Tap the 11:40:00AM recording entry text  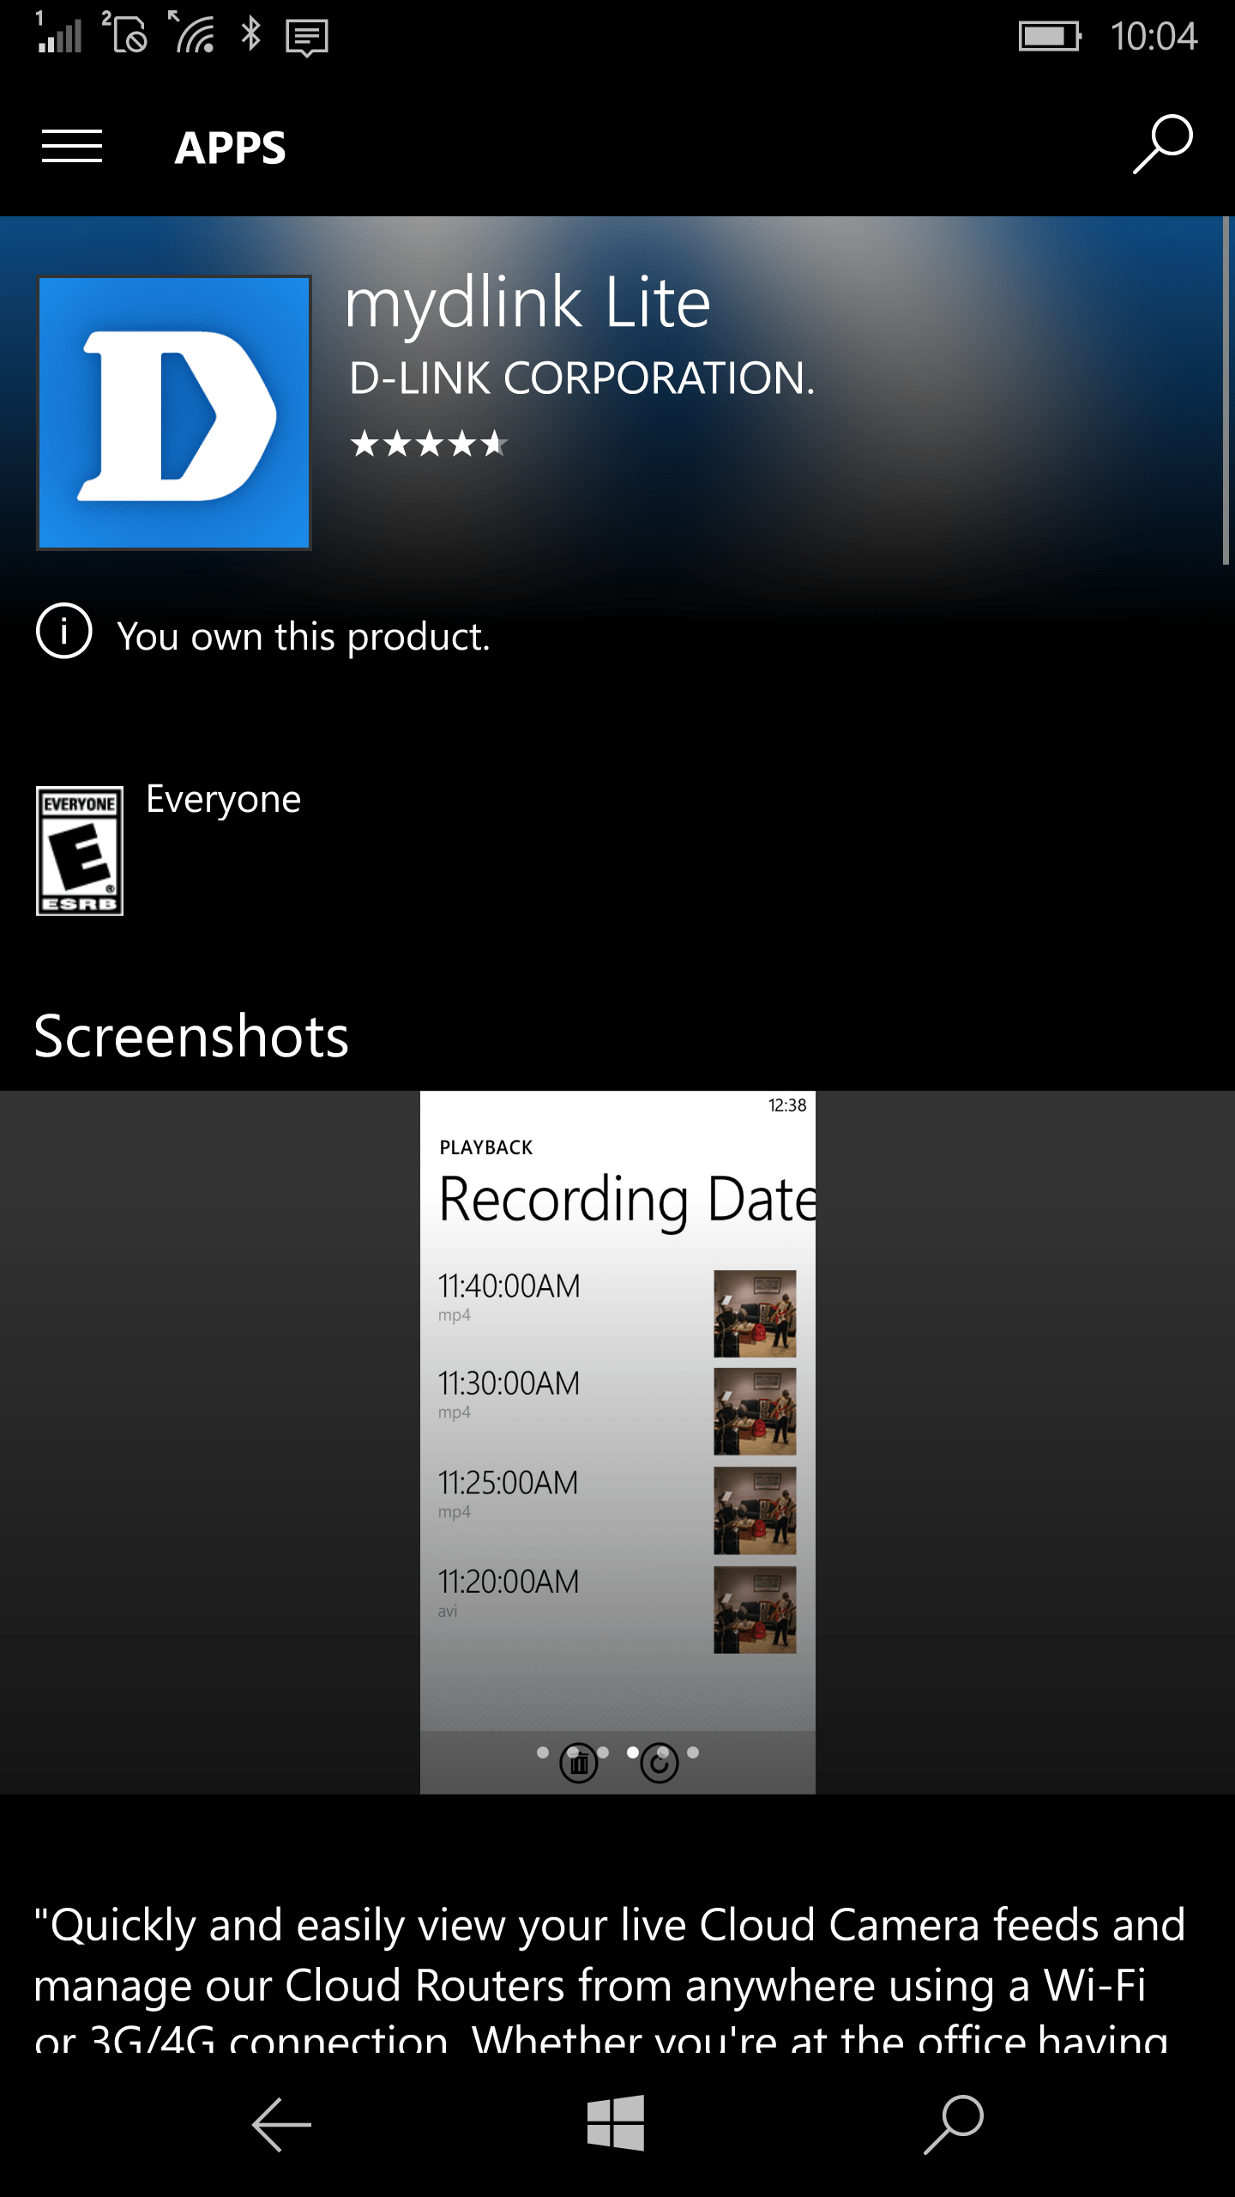tap(509, 1286)
